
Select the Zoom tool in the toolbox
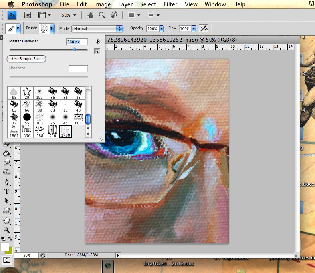click(x=7, y=230)
